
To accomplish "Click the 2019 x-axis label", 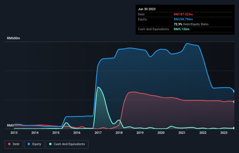I will tap(140, 133).
